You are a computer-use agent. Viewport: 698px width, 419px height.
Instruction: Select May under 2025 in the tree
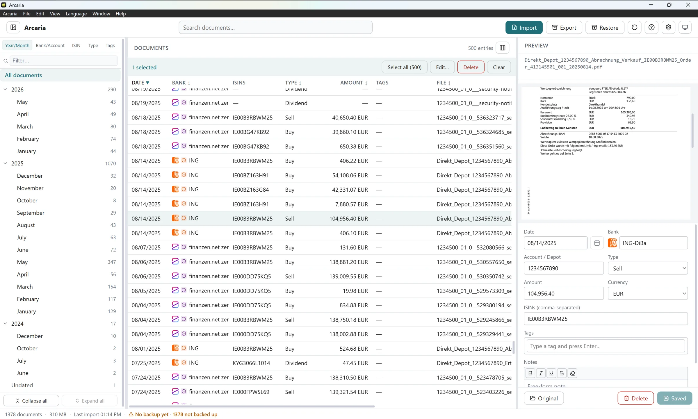click(60, 262)
